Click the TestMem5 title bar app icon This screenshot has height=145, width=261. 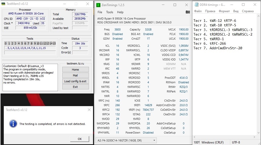(3, 4)
